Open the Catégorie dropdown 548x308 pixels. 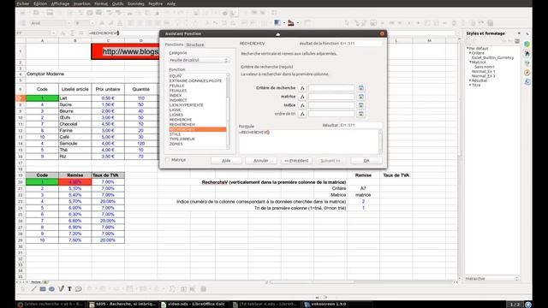tap(199, 60)
